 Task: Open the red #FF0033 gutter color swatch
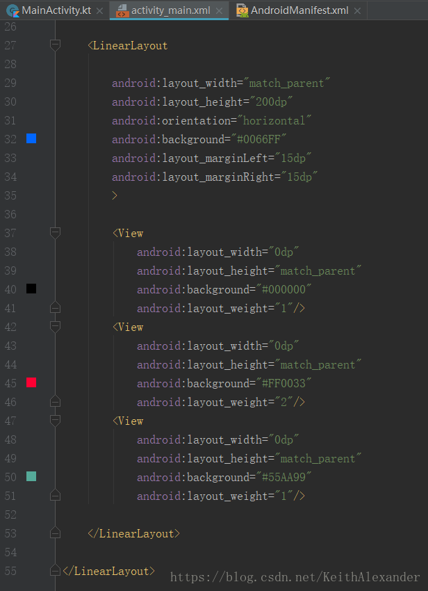pyautogui.click(x=31, y=382)
